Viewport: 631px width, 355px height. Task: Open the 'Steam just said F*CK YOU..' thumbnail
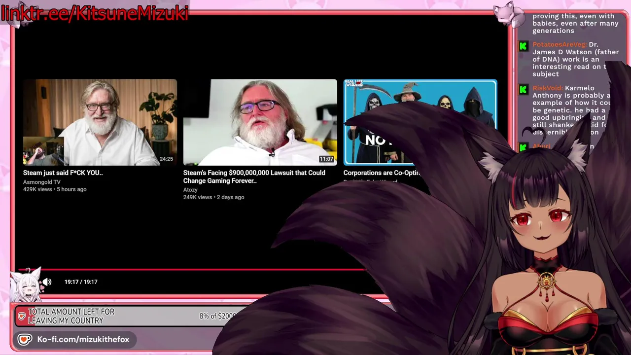pyautogui.click(x=100, y=122)
